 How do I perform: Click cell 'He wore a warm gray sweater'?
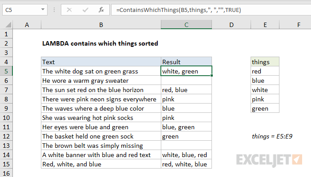pyautogui.click(x=101, y=81)
